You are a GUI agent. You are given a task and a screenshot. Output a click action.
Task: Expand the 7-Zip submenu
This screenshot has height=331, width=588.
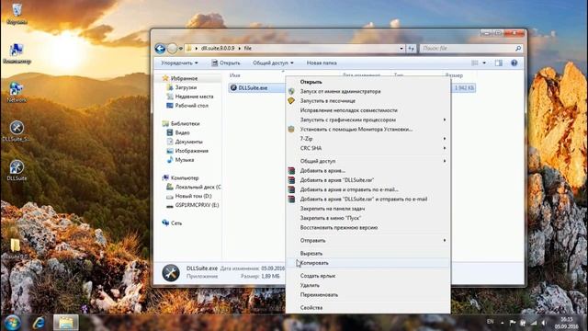[367, 139]
